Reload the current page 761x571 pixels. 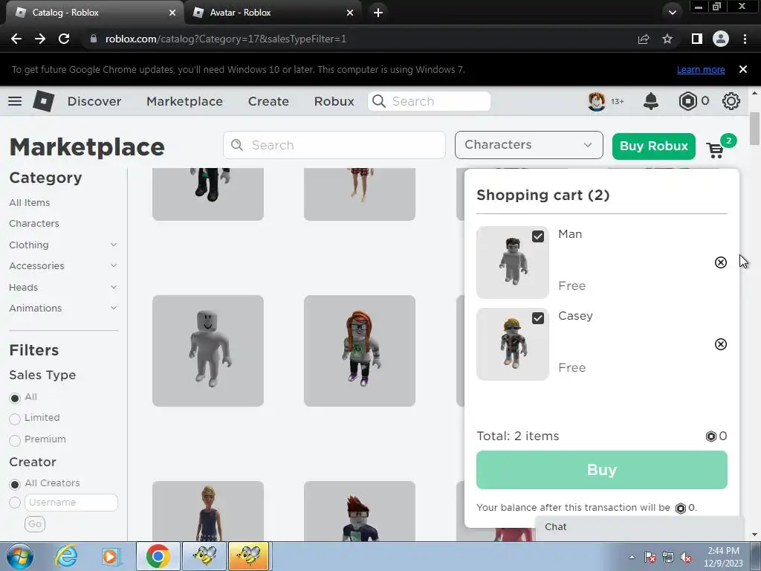click(x=64, y=39)
